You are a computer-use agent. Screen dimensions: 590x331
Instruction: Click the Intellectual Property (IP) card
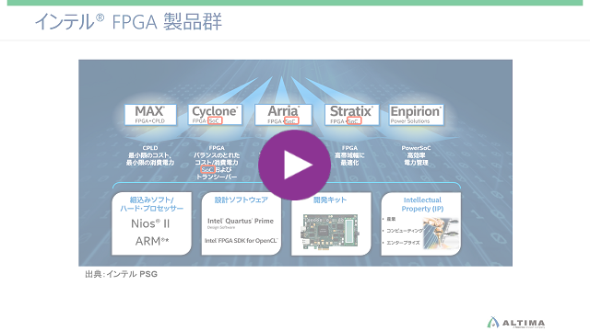(421, 223)
